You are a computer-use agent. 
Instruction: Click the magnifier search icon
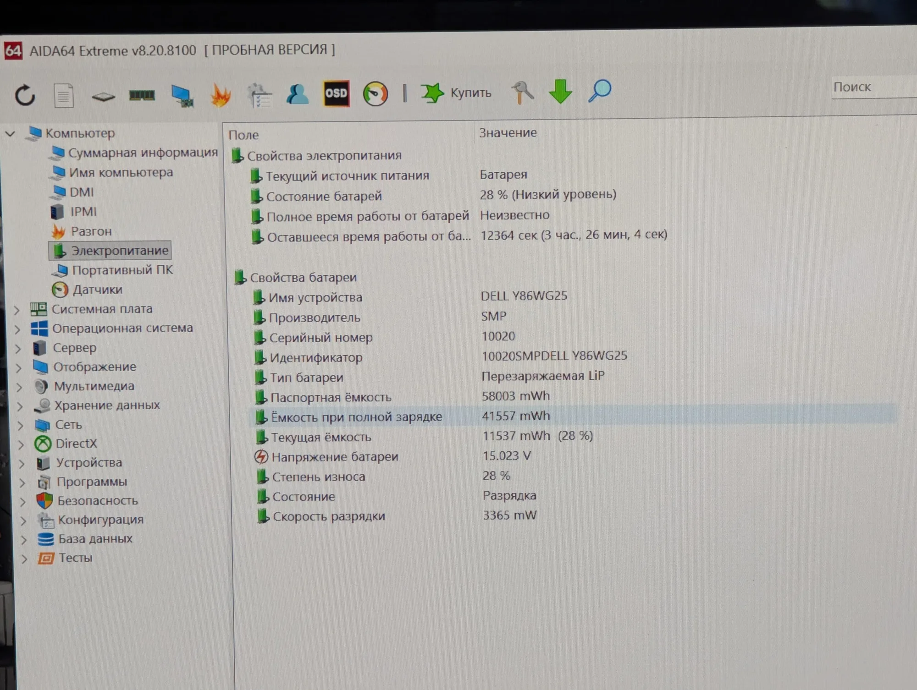[600, 90]
